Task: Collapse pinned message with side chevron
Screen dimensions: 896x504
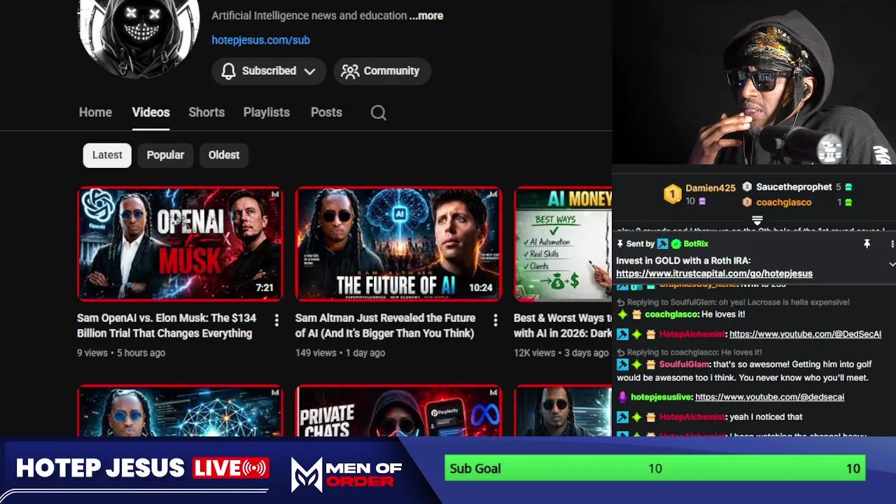Action: 892,264
